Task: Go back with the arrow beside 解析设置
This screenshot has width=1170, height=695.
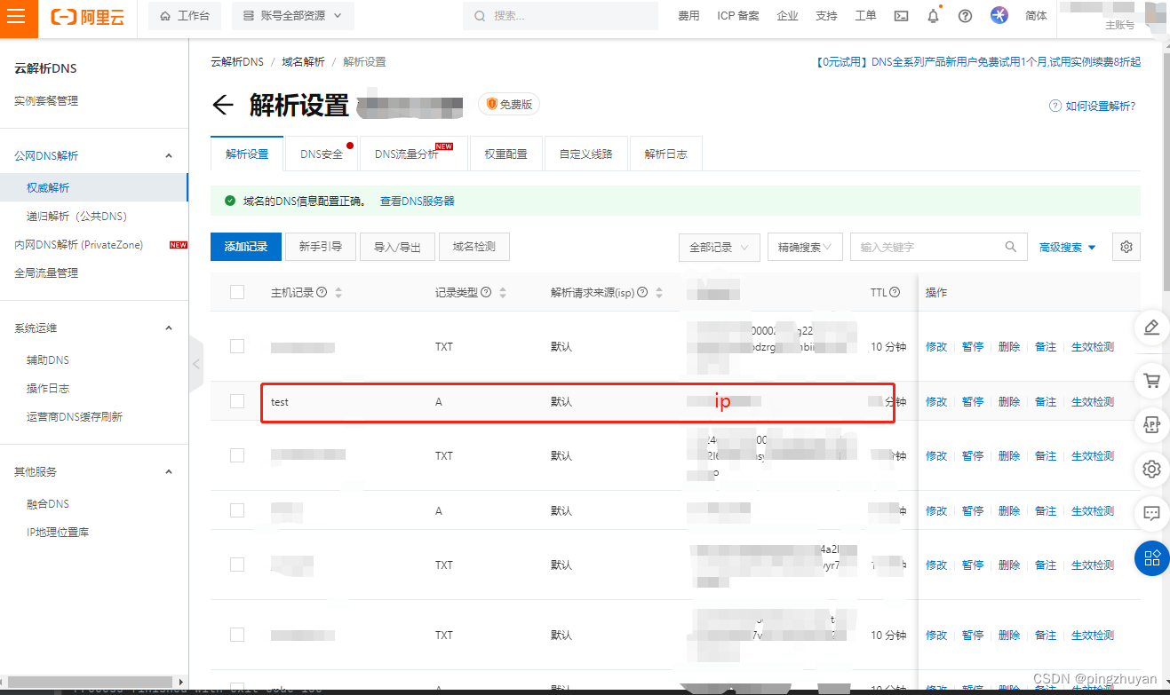Action: click(x=223, y=106)
